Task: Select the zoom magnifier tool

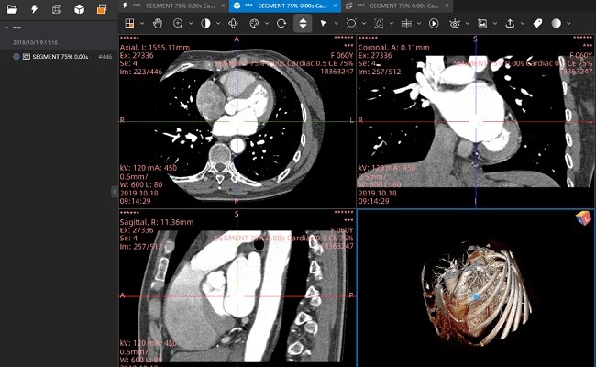Action: pyautogui.click(x=179, y=23)
